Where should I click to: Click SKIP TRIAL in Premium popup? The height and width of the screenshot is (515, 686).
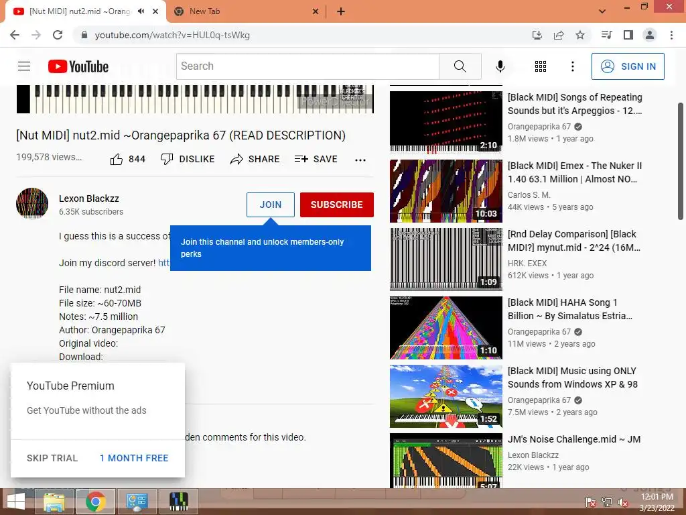tap(52, 458)
